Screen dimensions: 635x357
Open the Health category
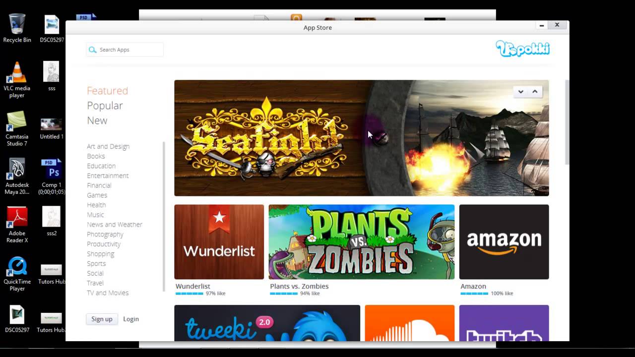click(96, 205)
